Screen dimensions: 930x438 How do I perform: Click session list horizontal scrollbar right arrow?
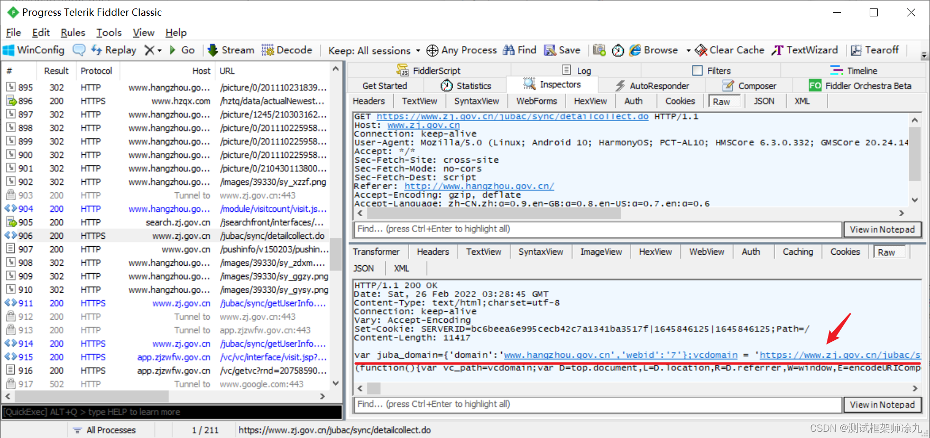323,396
